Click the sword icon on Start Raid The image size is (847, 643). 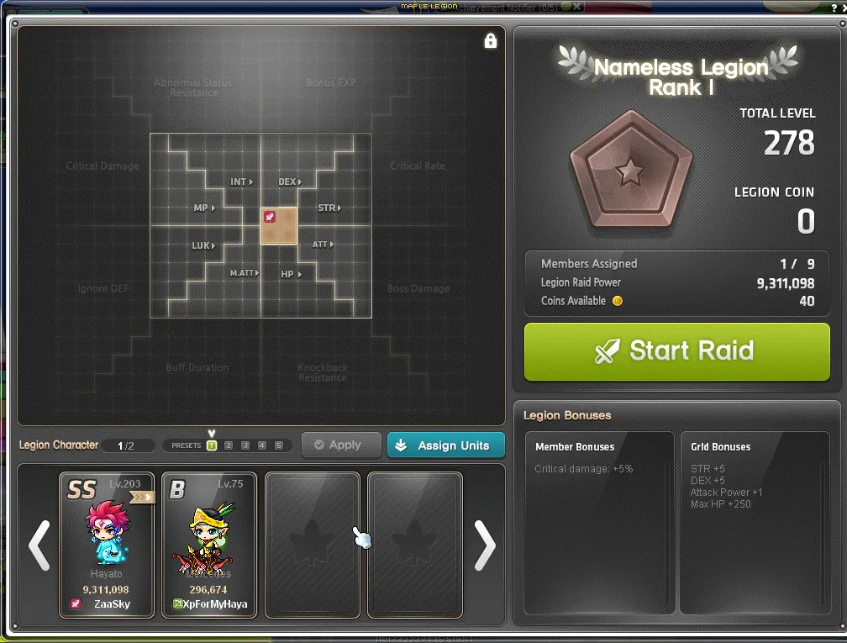(x=608, y=350)
